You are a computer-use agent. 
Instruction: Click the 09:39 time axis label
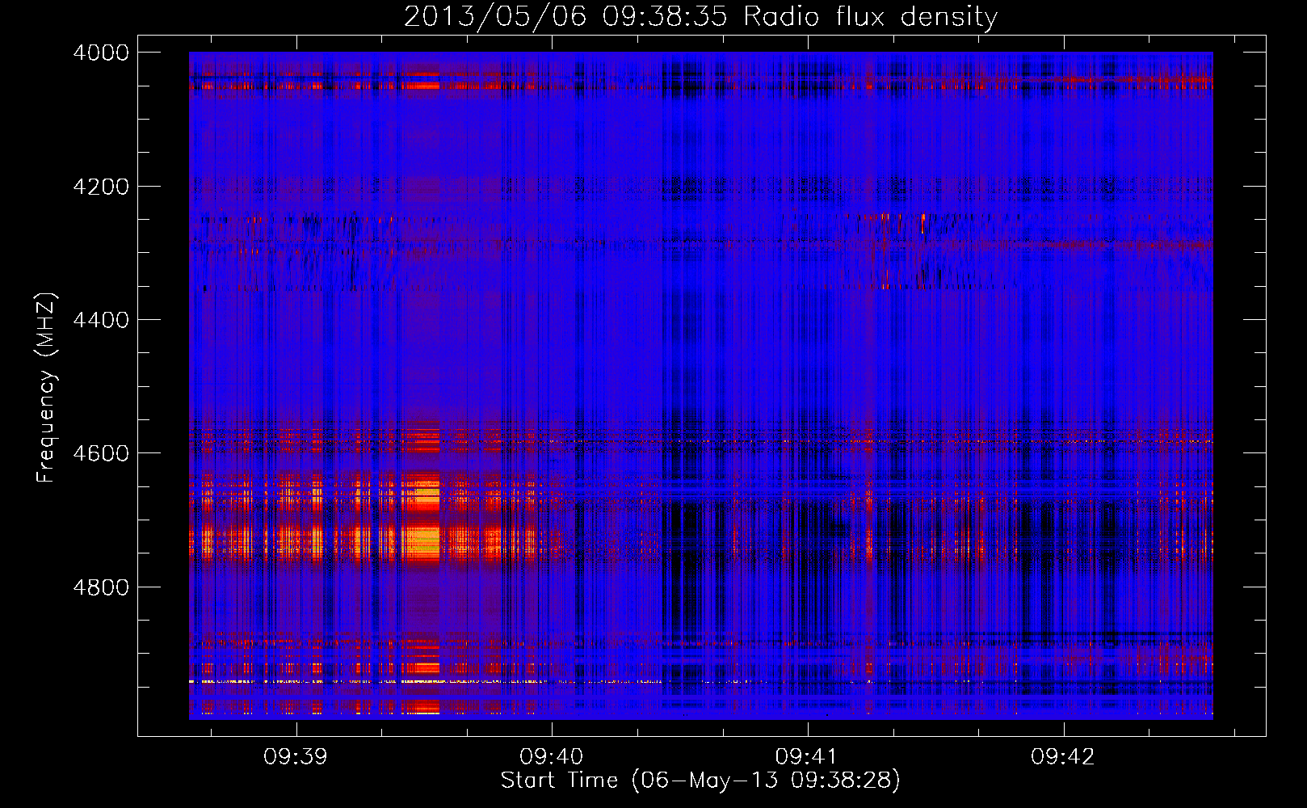pyautogui.click(x=296, y=756)
